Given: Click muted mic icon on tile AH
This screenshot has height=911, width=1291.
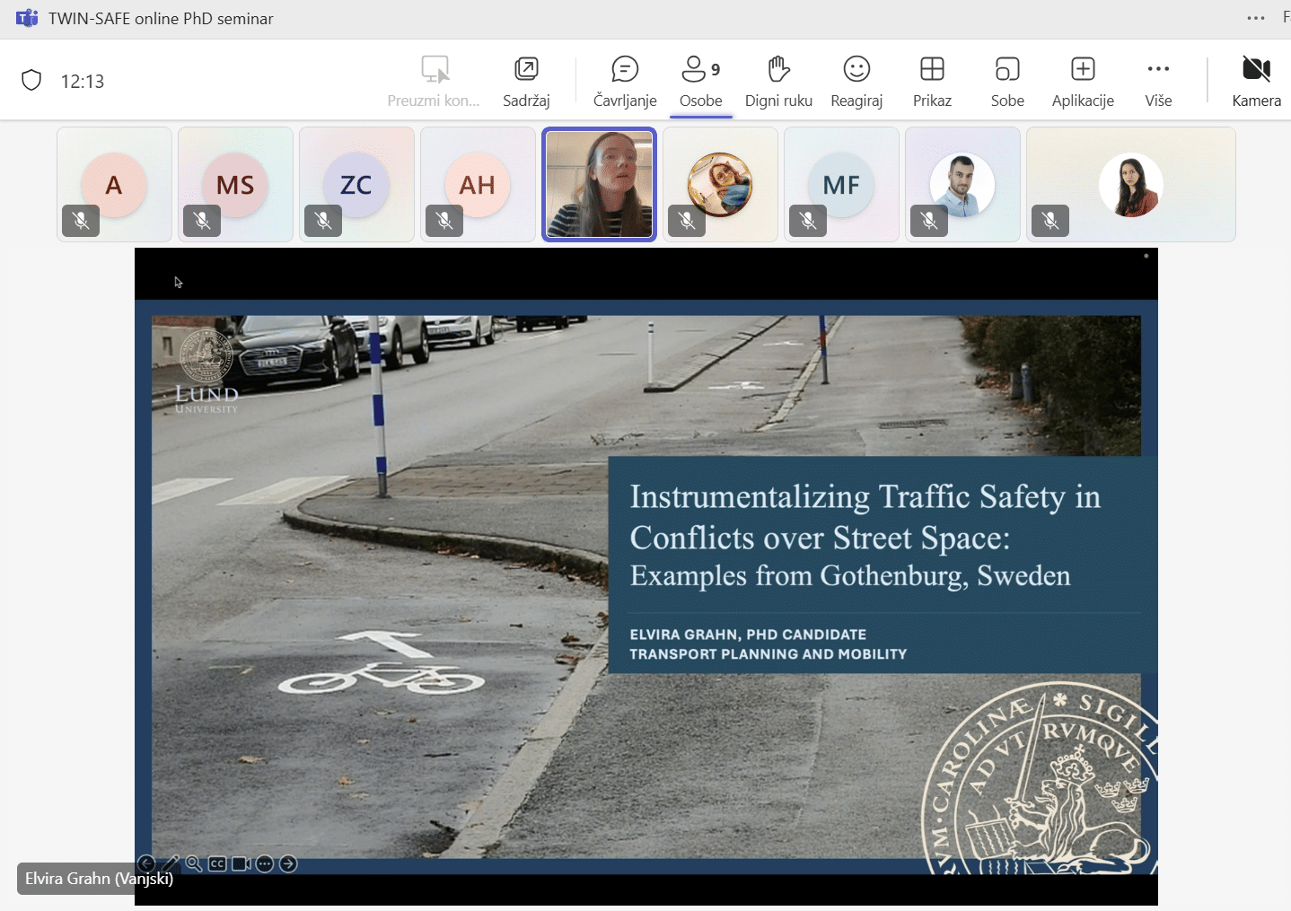Looking at the screenshot, I should pos(444,220).
